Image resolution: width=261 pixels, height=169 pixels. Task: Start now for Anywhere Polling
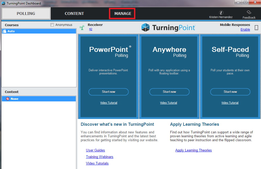click(x=170, y=92)
